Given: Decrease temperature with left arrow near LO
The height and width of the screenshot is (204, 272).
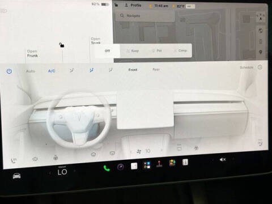Looking at the screenshot, I should [x=50, y=173].
